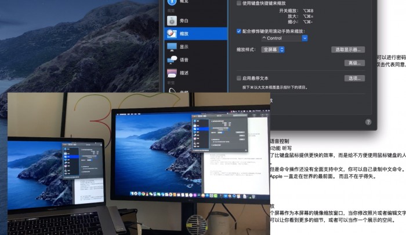
Task: Select the embedded desk photo in the document
Action: tap(139, 164)
